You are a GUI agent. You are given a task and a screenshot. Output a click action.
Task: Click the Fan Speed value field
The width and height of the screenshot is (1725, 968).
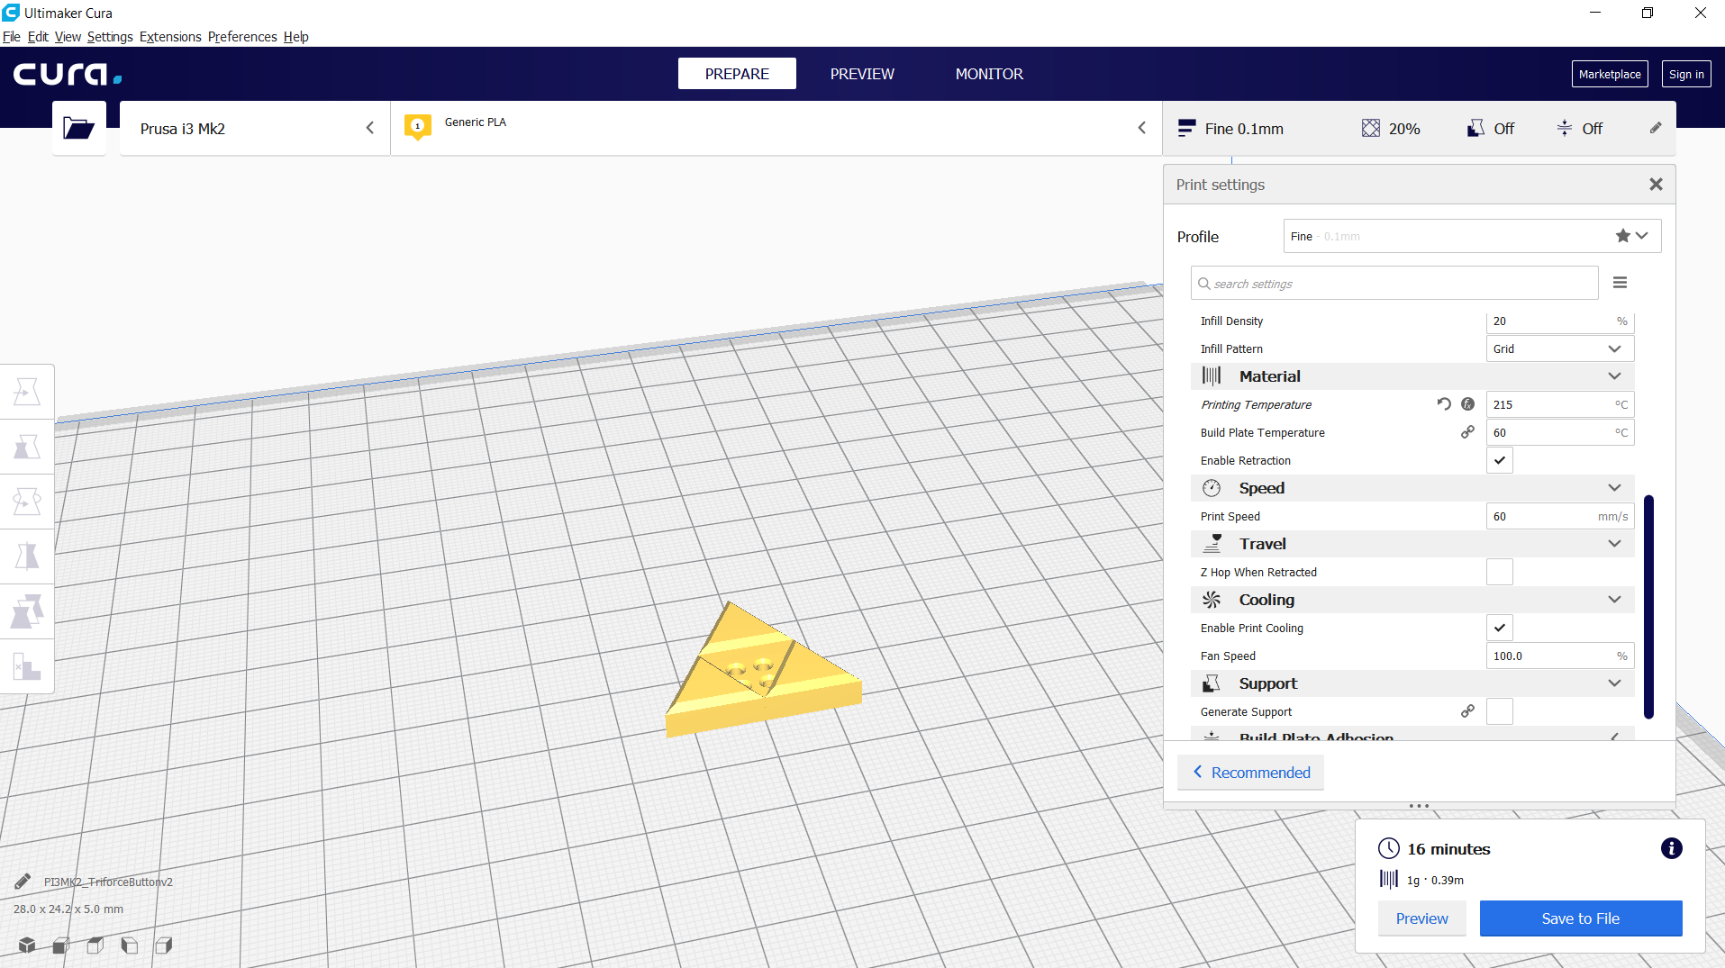tap(1559, 656)
